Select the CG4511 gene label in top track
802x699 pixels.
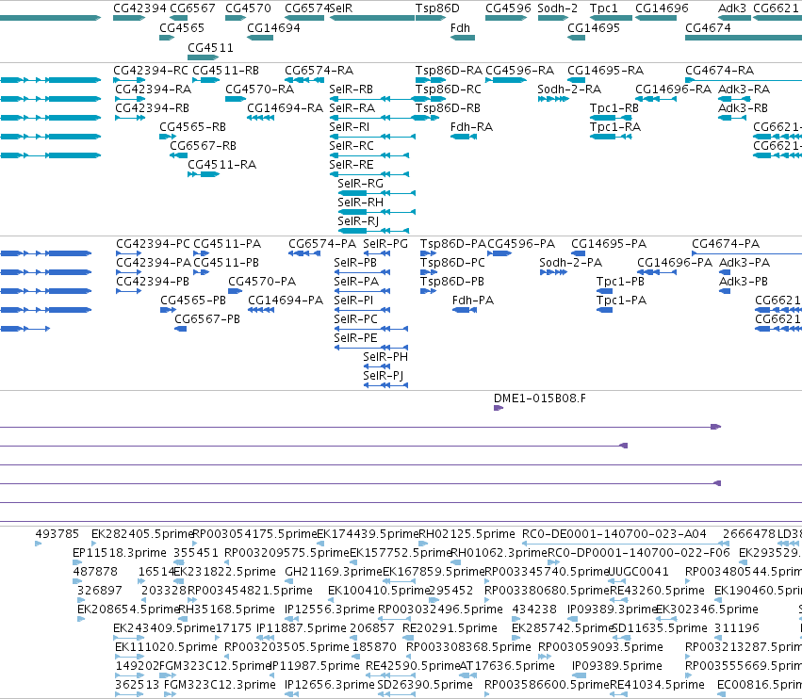point(210,47)
